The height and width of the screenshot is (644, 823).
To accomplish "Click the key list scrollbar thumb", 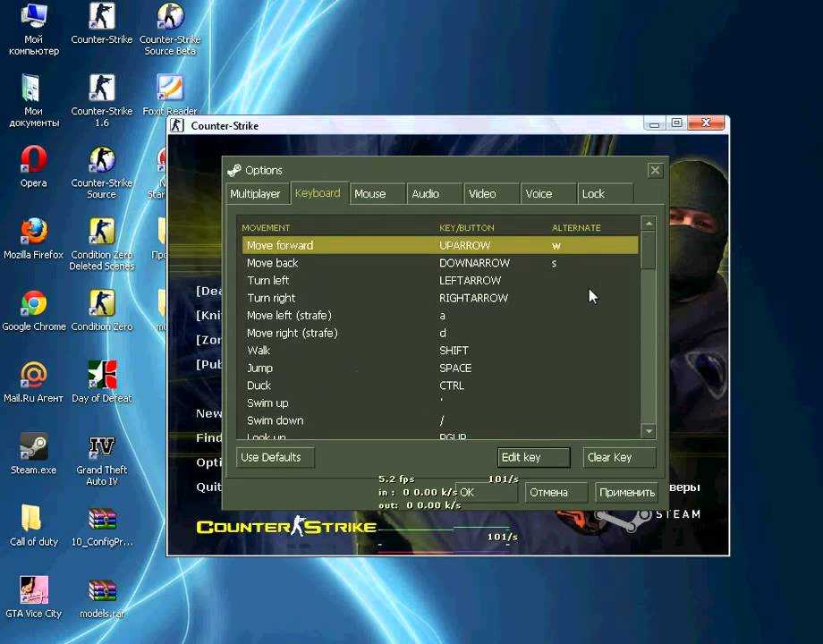I will click(x=649, y=250).
